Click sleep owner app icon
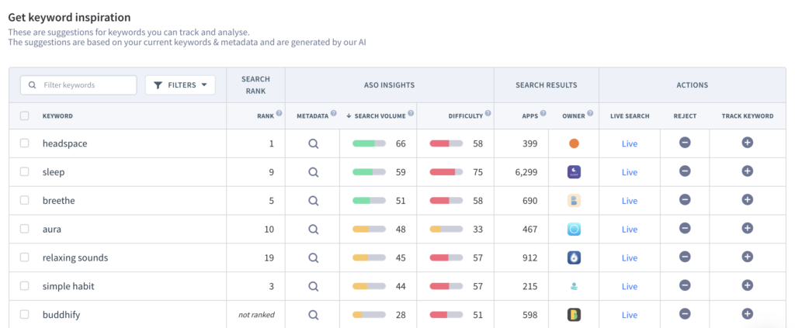 point(574,172)
